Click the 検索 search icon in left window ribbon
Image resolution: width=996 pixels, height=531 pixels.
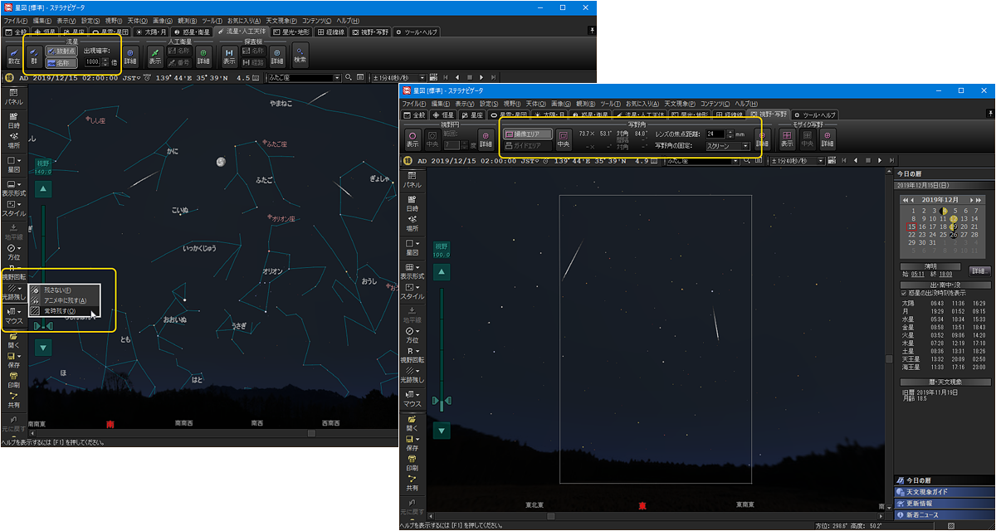[x=300, y=55]
